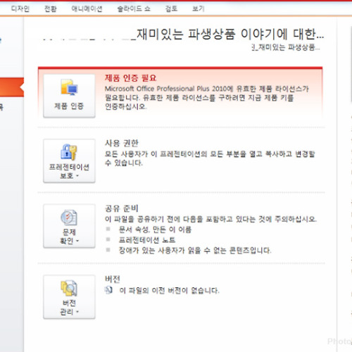352x352 pixels.
Task: Click the 사용 권한 heading
Action: (122, 143)
